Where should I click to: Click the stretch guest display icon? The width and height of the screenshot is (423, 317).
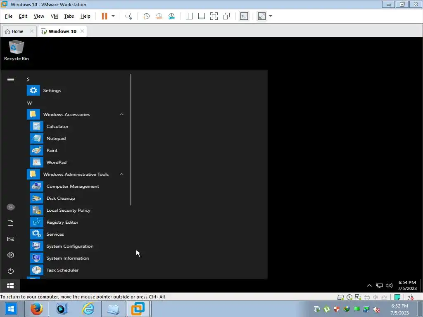click(262, 16)
